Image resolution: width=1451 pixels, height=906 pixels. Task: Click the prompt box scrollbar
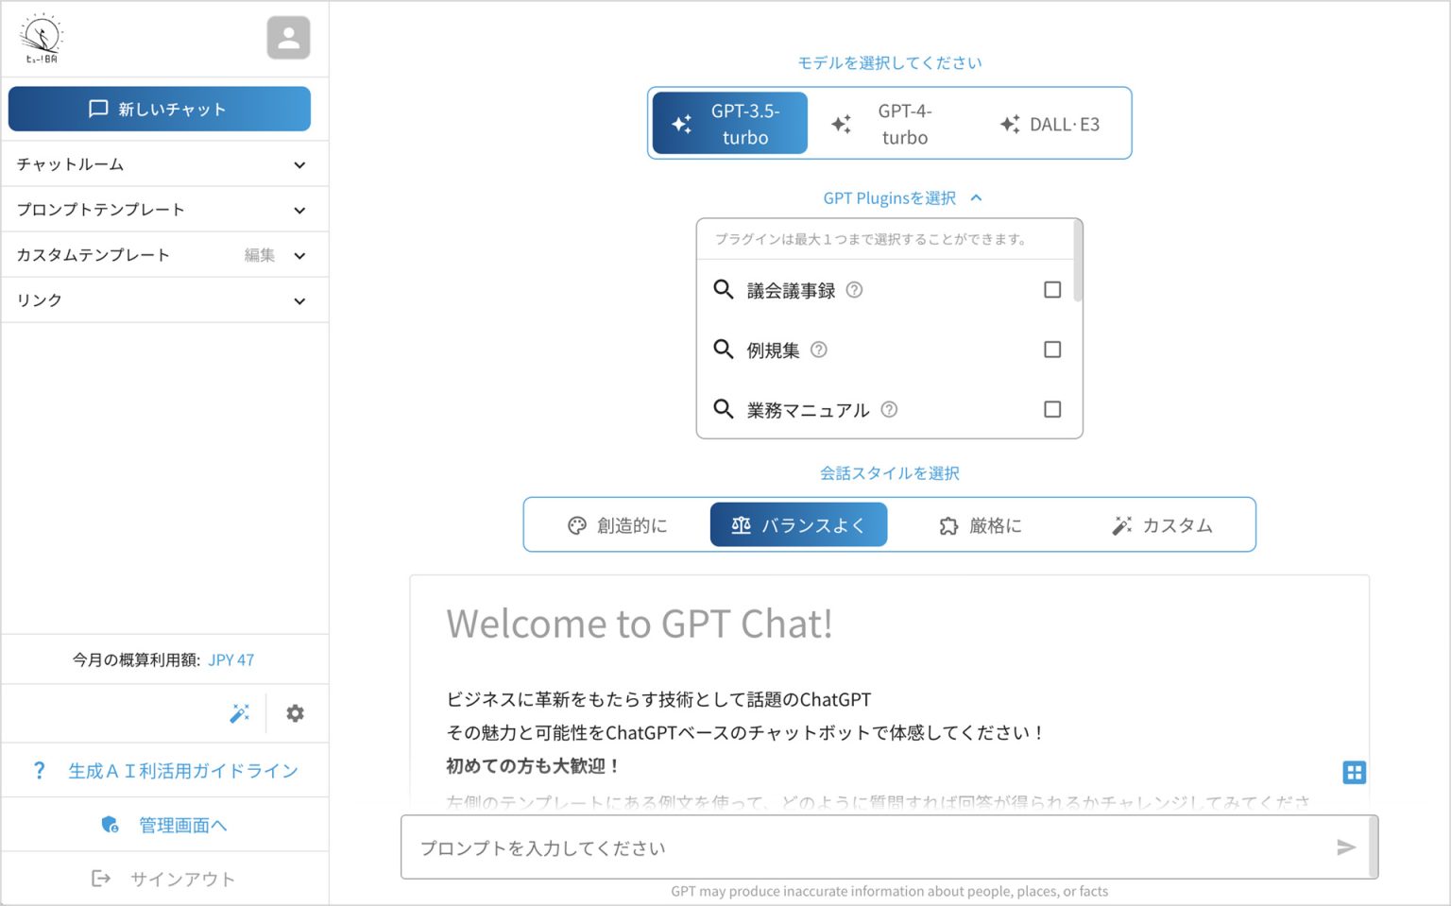[1373, 847]
